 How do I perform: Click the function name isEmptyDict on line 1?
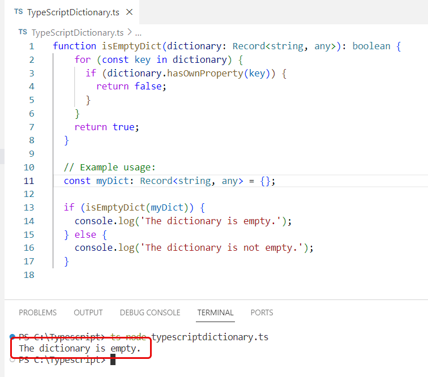click(x=131, y=46)
